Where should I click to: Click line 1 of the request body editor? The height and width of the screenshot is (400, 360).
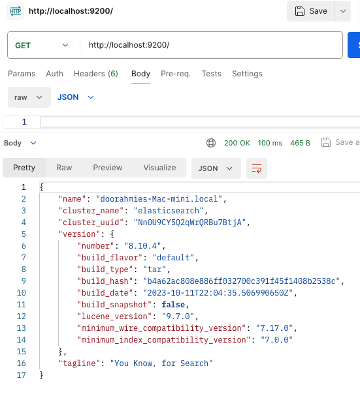point(200,122)
